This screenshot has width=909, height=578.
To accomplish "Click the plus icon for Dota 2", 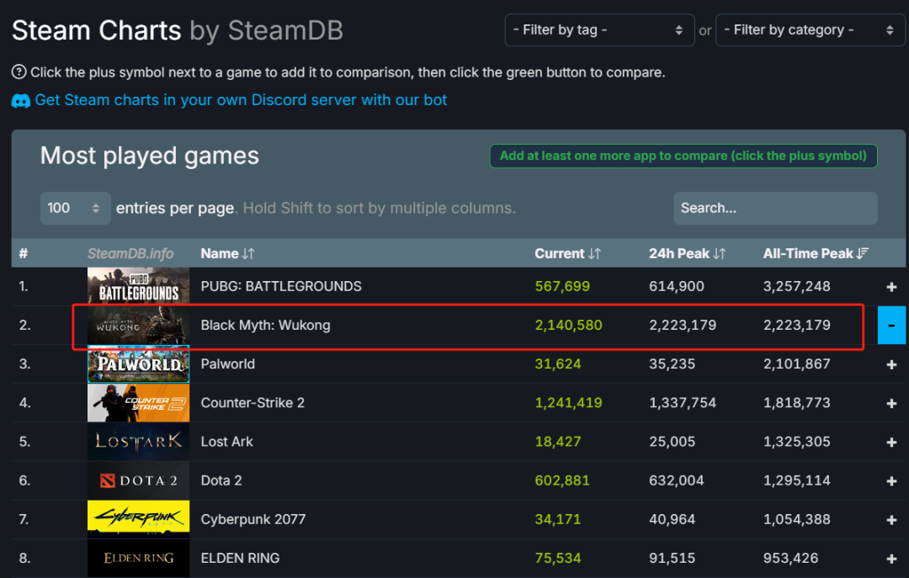I will point(891,480).
